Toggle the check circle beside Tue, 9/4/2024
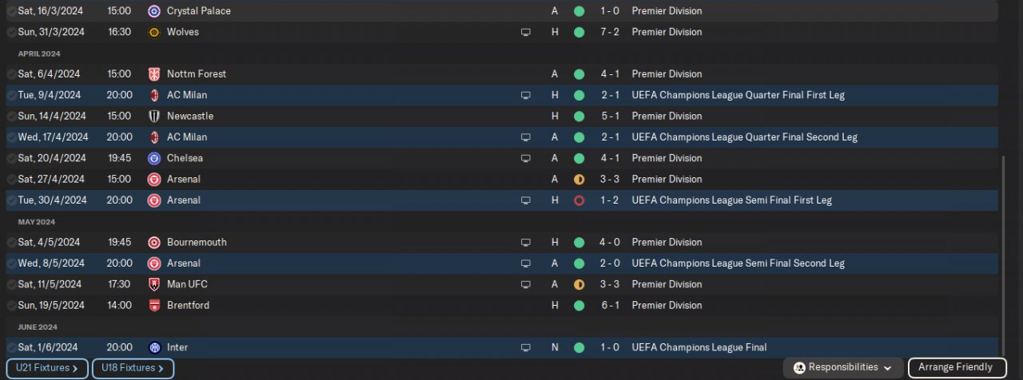Image resolution: width=1023 pixels, height=380 pixels. click(x=11, y=95)
